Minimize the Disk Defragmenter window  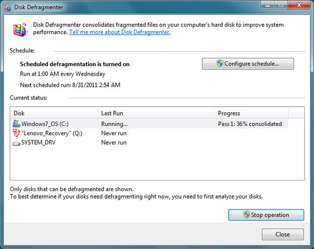click(266, 6)
